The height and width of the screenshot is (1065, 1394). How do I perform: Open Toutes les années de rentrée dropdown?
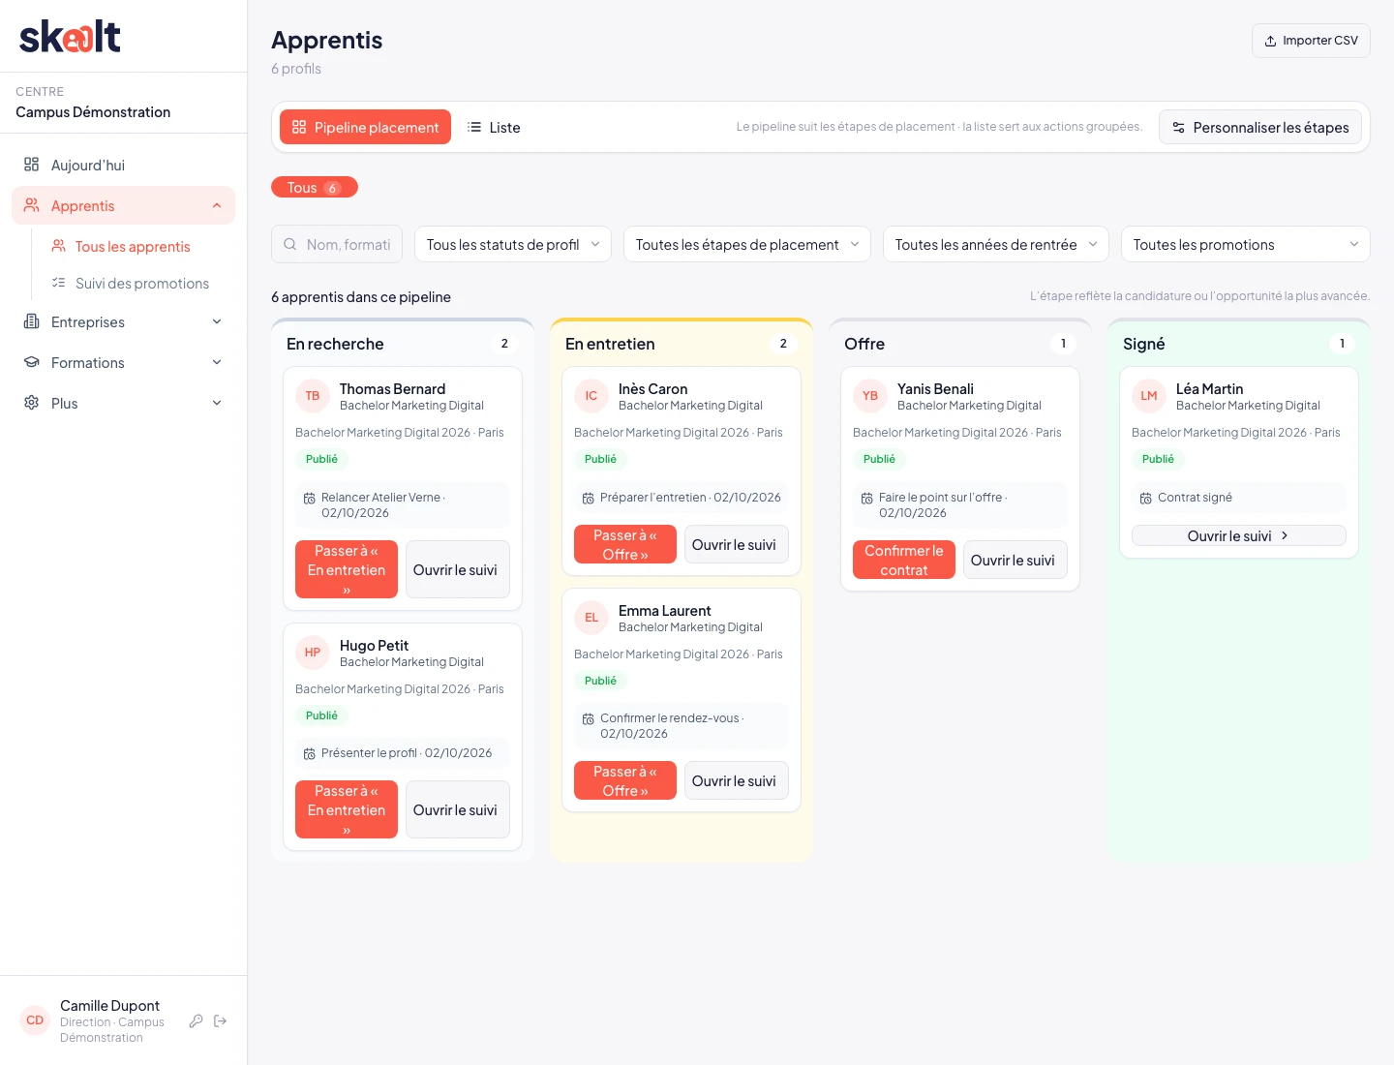point(996,244)
